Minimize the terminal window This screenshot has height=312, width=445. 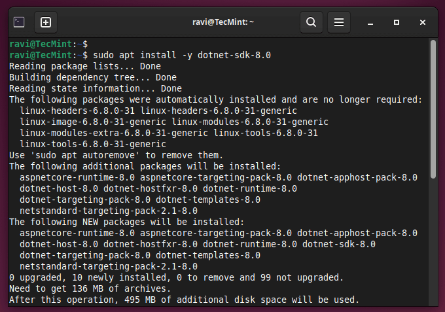point(370,23)
